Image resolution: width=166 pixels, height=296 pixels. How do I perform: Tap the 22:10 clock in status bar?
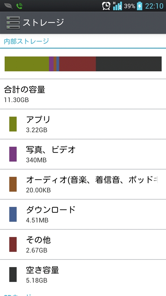click(x=154, y=6)
